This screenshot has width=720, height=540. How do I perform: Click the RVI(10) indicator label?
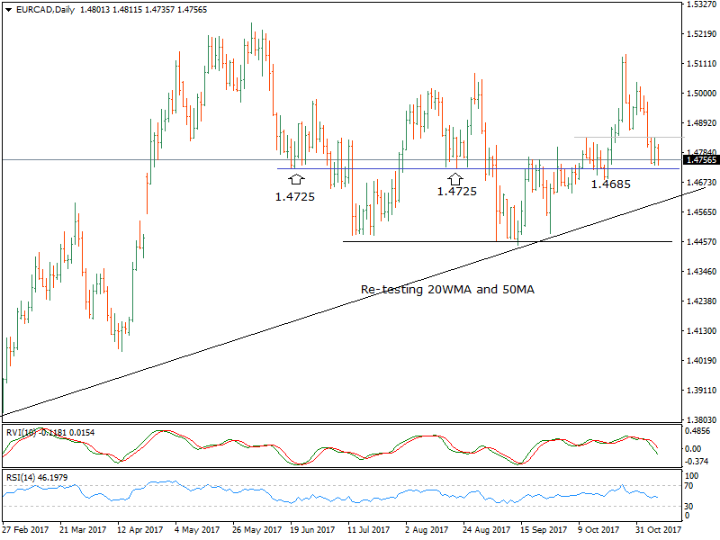pyautogui.click(x=49, y=433)
